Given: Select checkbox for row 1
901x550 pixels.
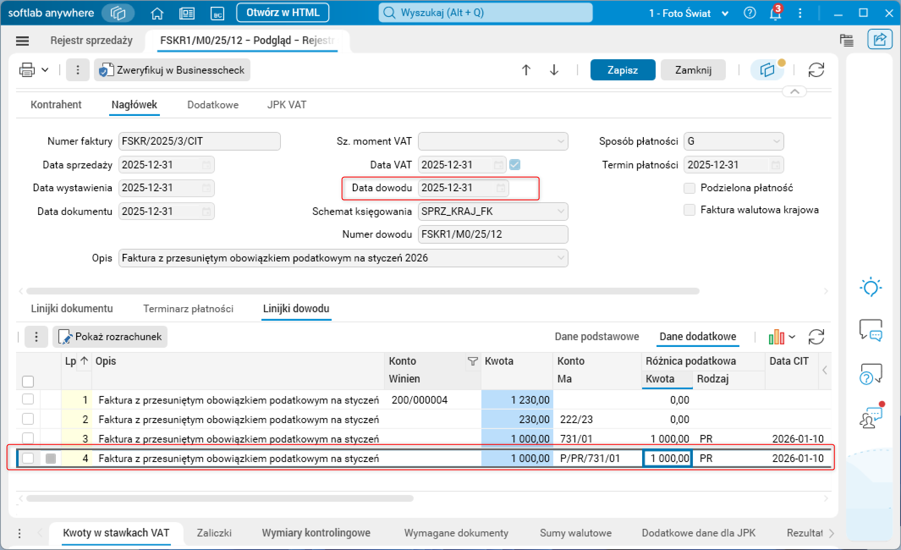Looking at the screenshot, I should coord(28,399).
